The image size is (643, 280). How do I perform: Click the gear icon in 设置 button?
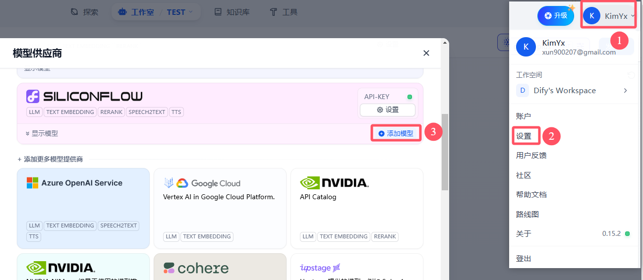click(380, 110)
